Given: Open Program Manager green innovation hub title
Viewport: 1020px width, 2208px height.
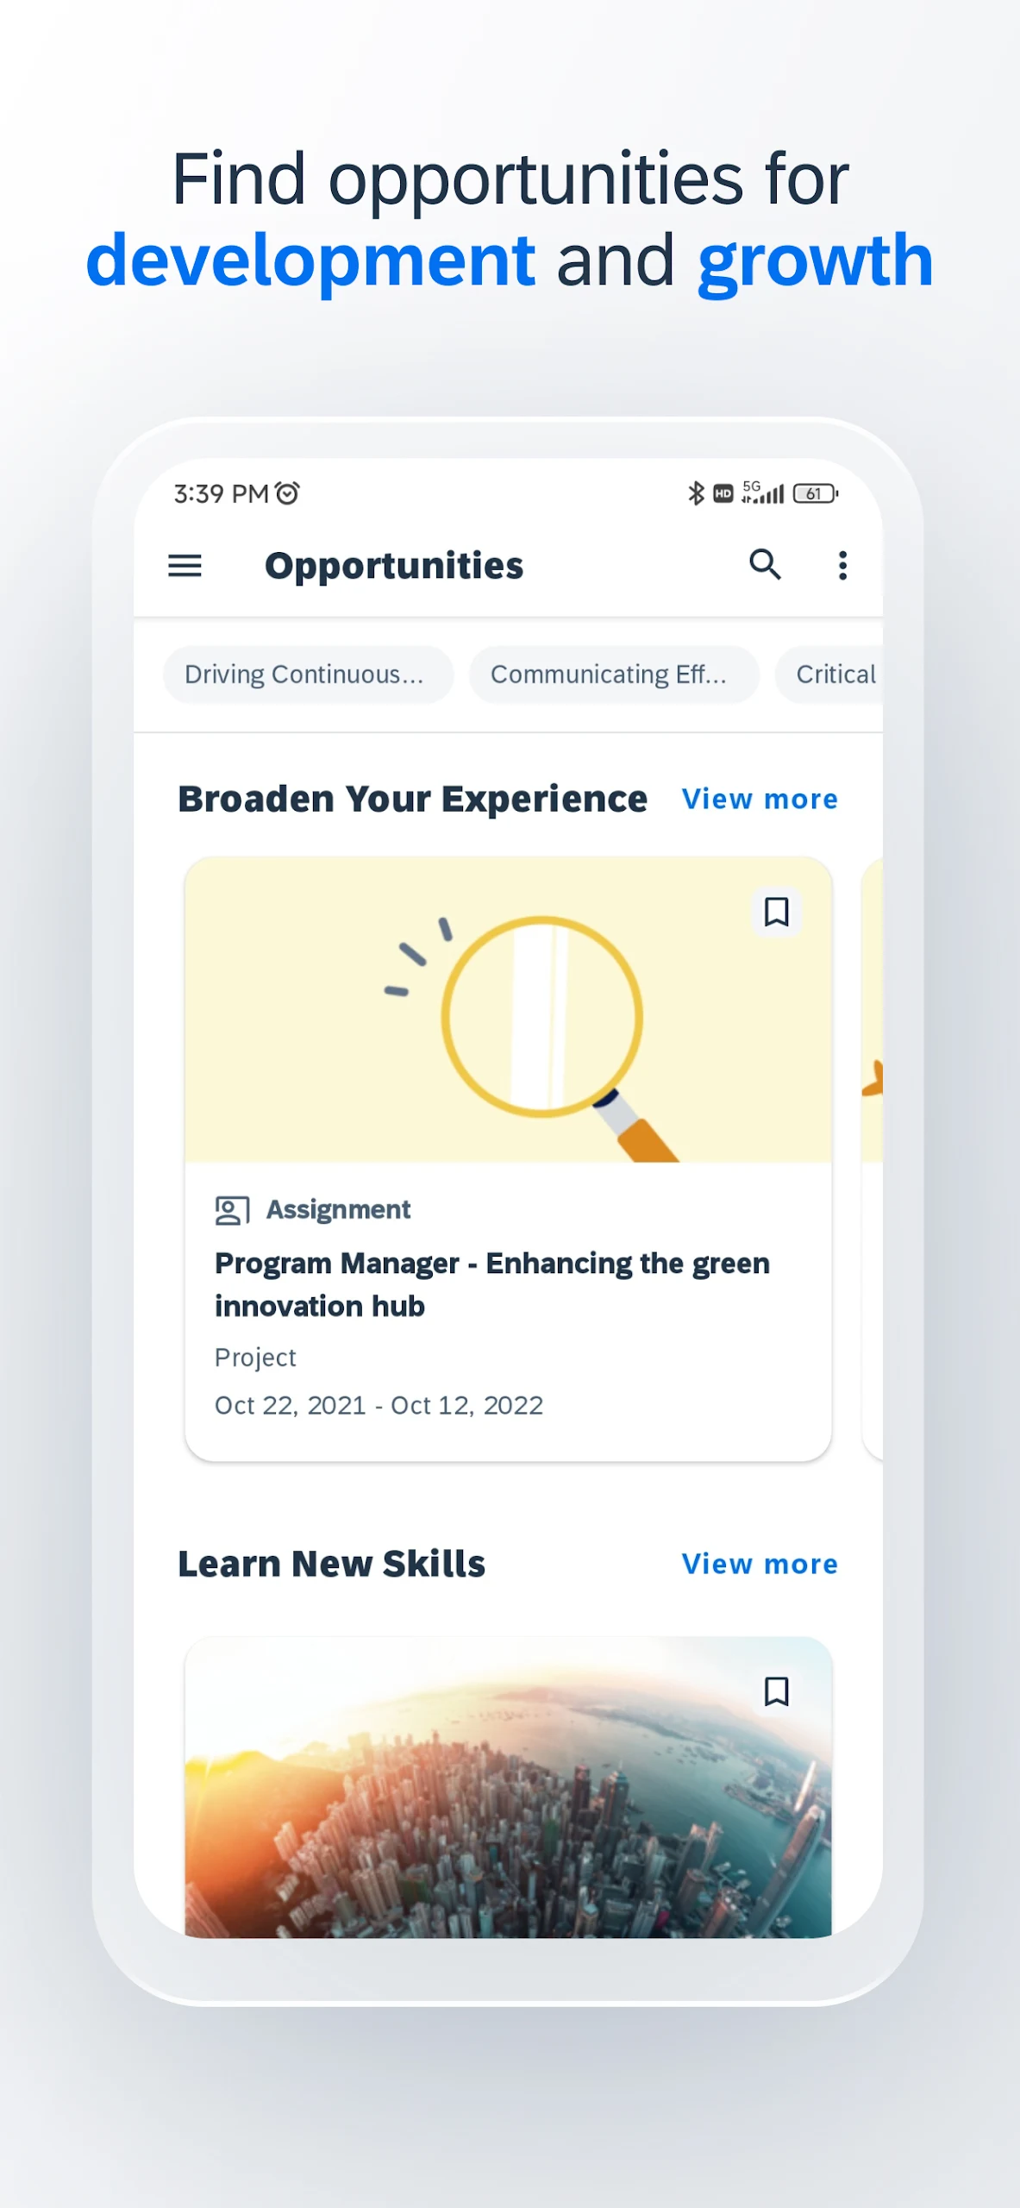Looking at the screenshot, I should pos(491,1284).
